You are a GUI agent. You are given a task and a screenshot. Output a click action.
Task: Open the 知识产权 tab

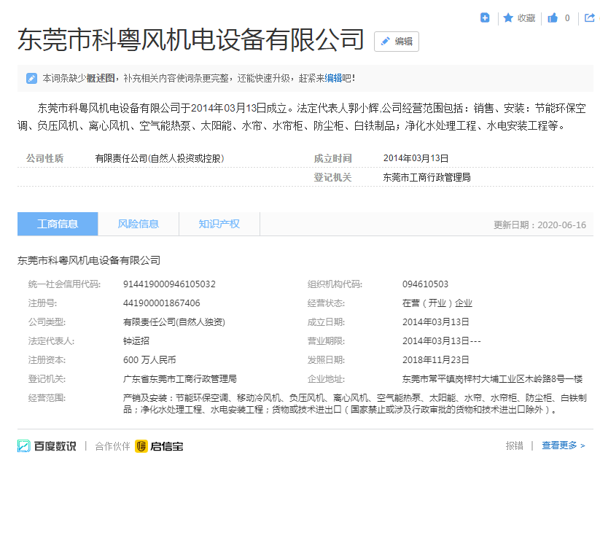click(219, 224)
